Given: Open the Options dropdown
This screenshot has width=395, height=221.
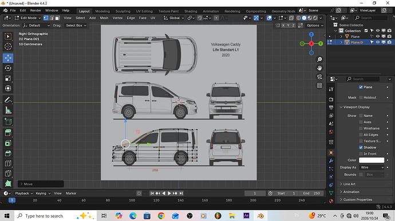Looking at the screenshot, I should (315, 25).
